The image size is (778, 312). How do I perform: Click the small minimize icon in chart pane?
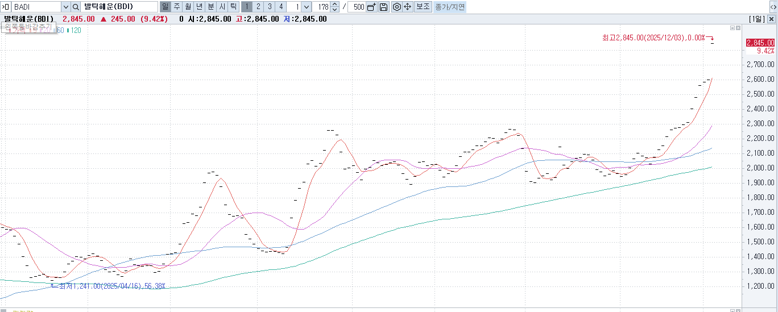pos(733,28)
